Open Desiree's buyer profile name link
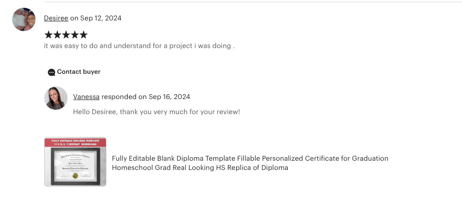The width and height of the screenshot is (462, 202). coord(56,18)
